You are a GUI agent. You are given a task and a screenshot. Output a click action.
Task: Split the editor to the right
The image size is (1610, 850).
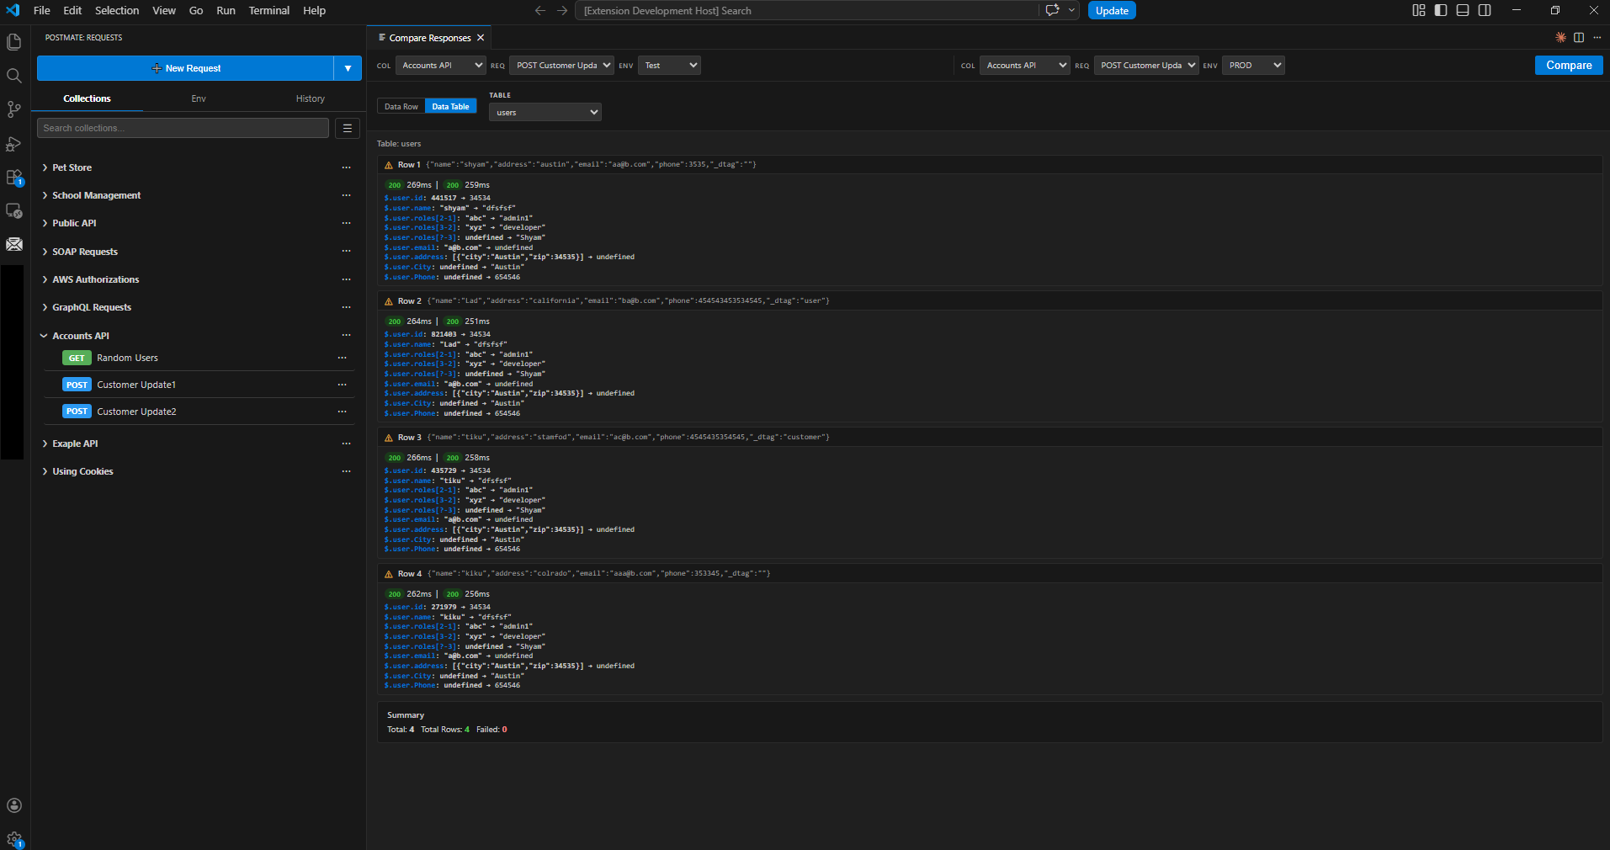point(1579,38)
